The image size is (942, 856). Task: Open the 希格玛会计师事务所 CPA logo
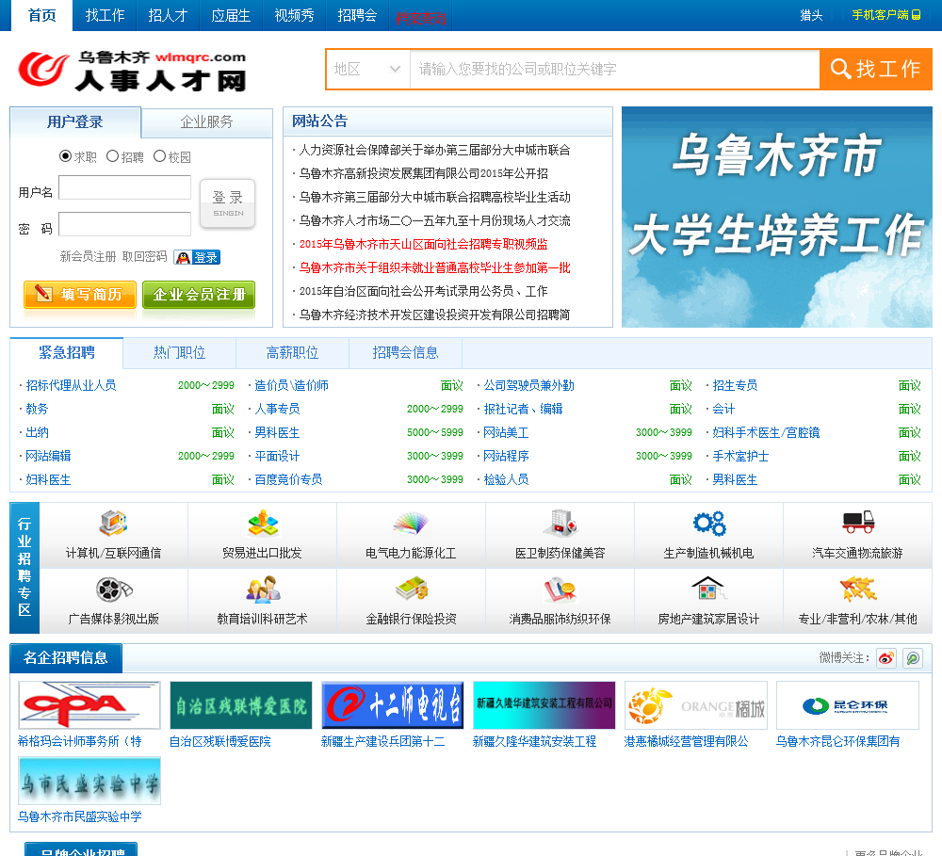click(x=89, y=705)
